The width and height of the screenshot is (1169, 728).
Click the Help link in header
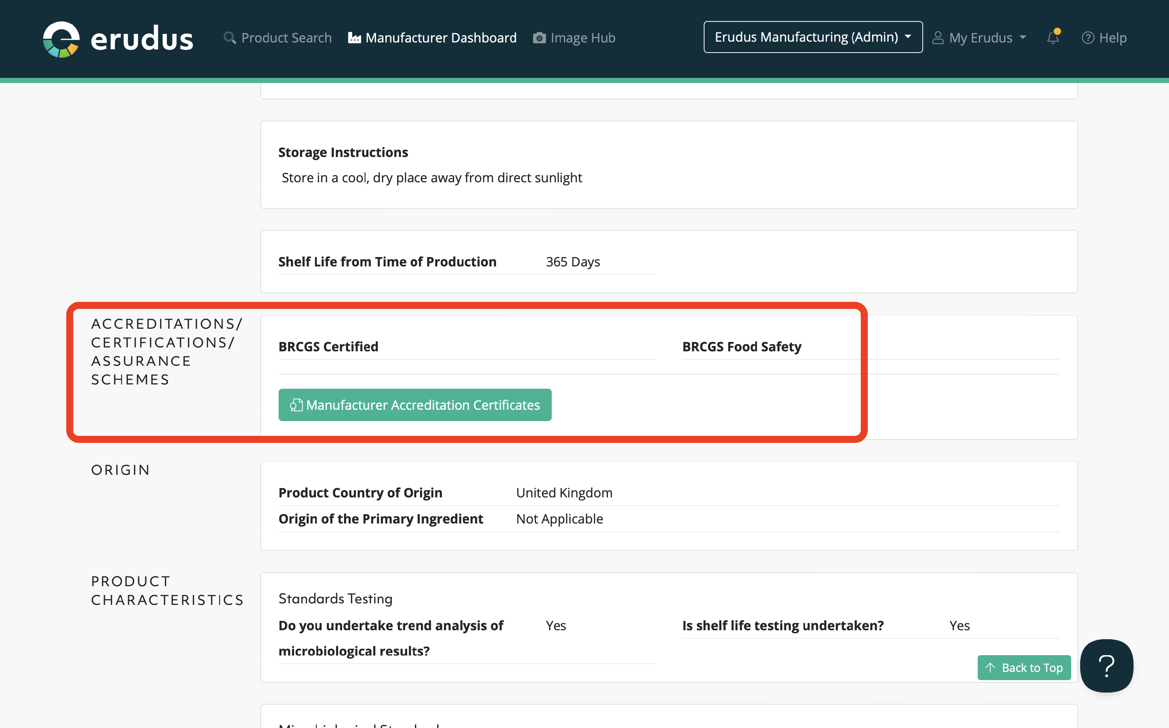coord(1112,37)
